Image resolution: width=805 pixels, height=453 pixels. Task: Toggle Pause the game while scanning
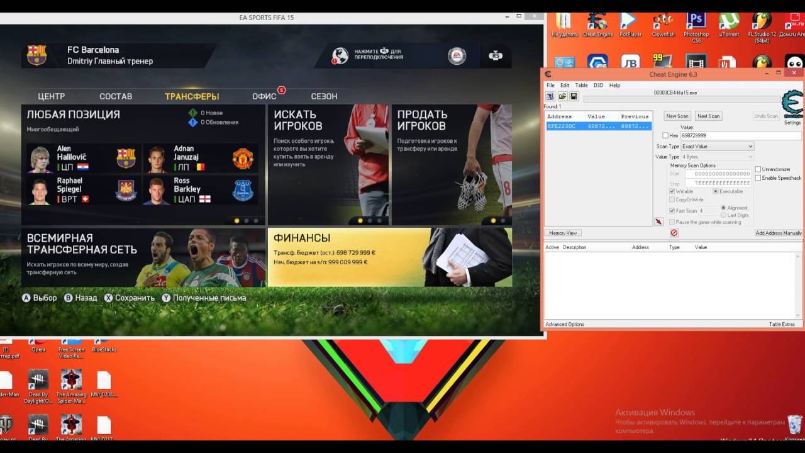point(672,222)
